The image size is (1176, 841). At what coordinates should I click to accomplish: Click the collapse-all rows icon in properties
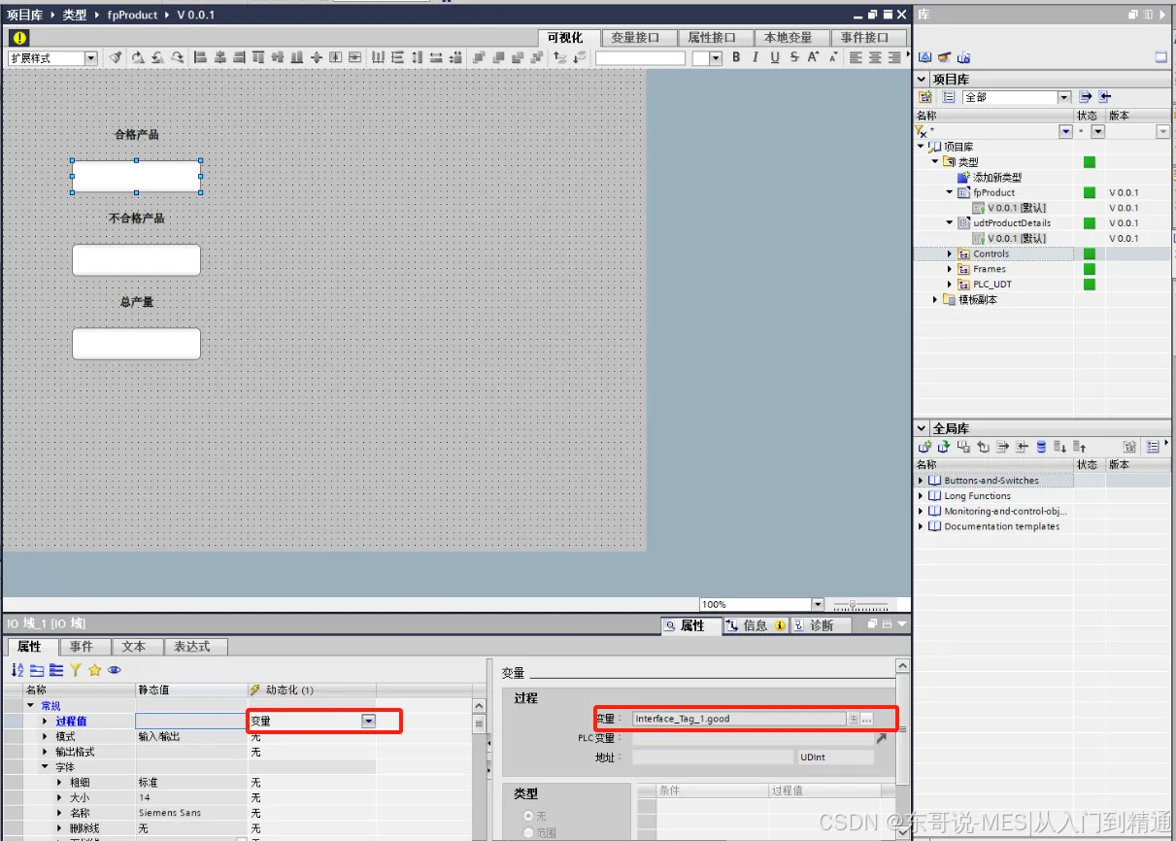[x=55, y=670]
